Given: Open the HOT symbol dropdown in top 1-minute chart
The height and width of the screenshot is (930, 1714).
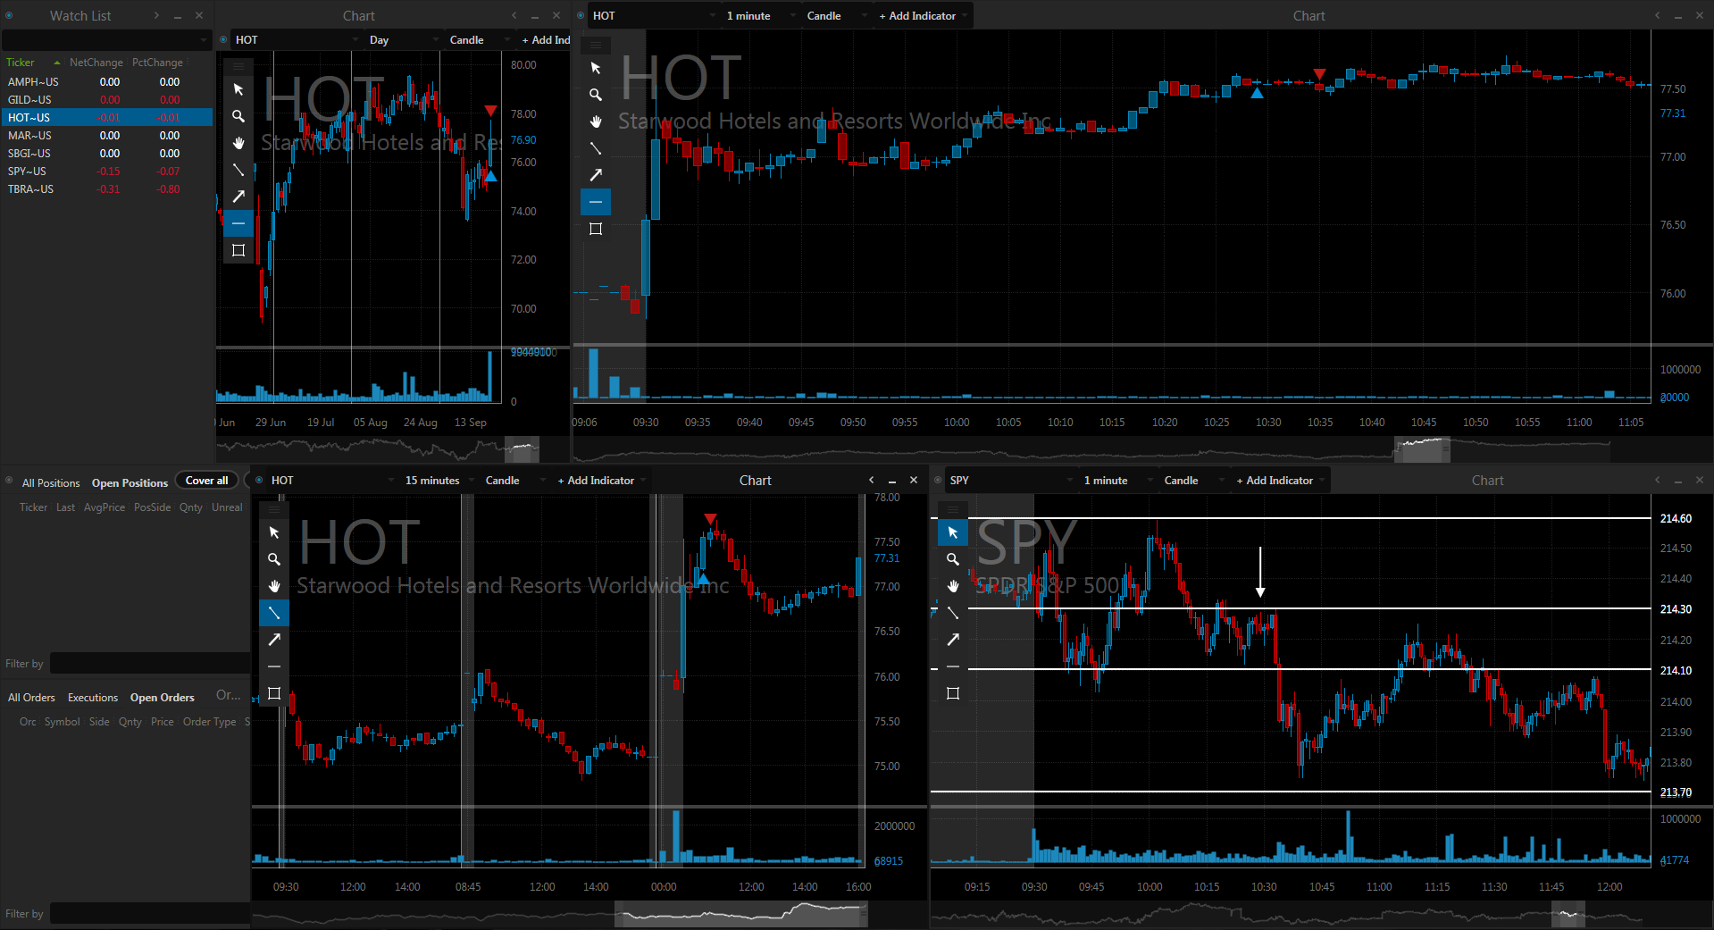Looking at the screenshot, I should pyautogui.click(x=655, y=16).
